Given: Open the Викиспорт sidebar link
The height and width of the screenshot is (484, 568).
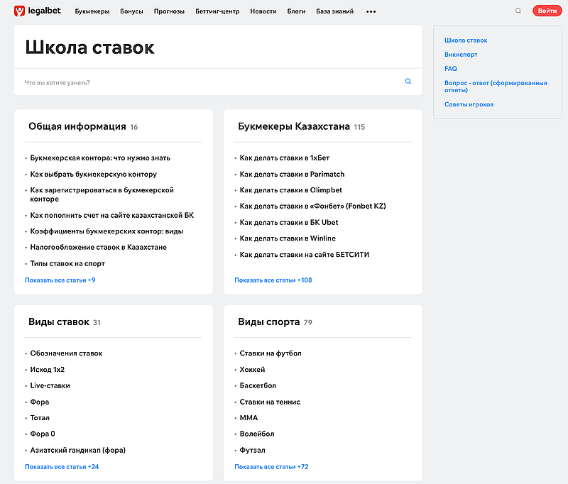Looking at the screenshot, I should (x=462, y=54).
